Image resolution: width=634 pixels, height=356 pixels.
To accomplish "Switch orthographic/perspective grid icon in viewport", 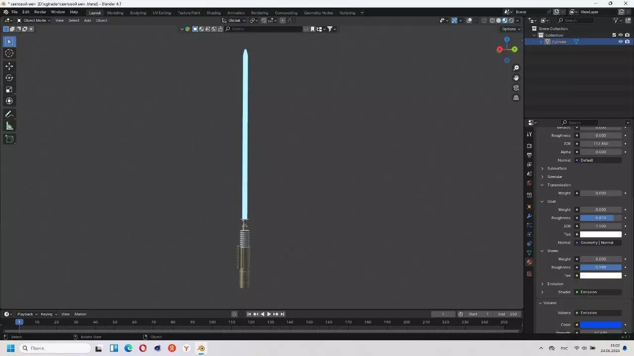I will click(x=516, y=98).
